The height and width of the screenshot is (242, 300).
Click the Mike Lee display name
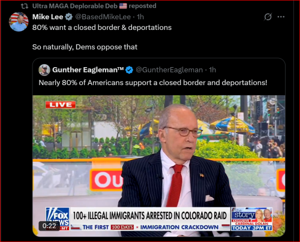47,17
